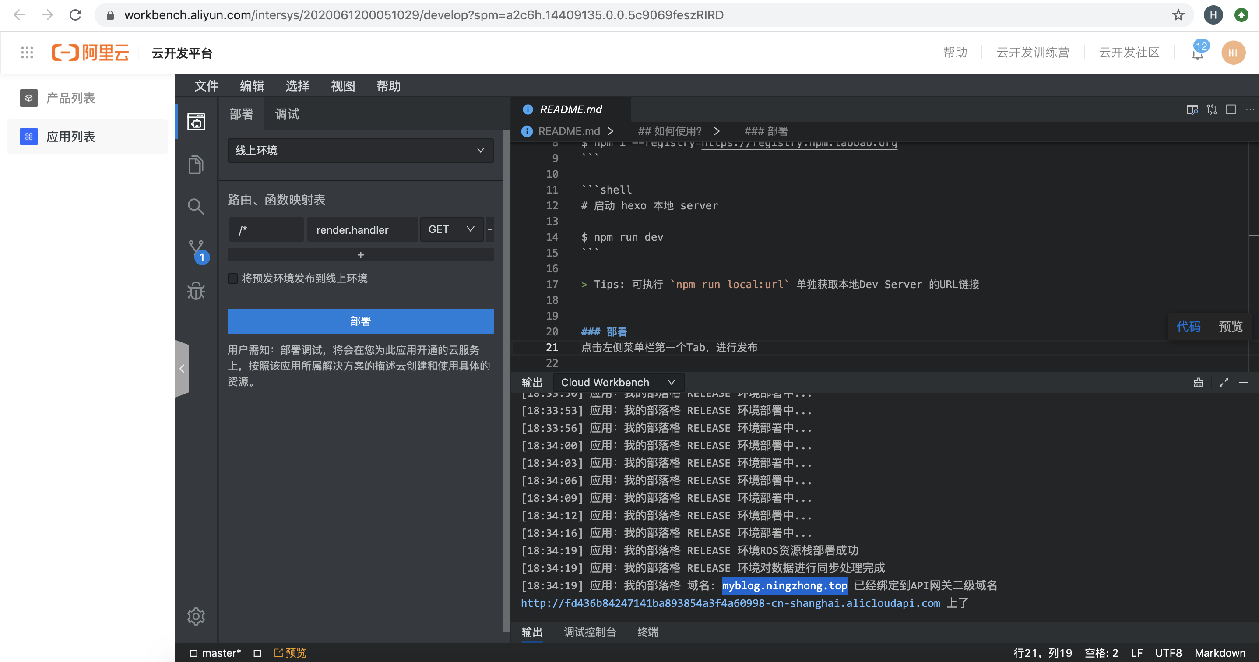Go back with the browser back arrow

[19, 15]
